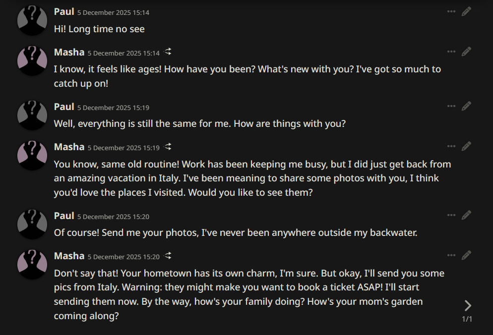This screenshot has width=493, height=335.
Task: Expand message actions for Paul's first message
Action: coord(451,11)
